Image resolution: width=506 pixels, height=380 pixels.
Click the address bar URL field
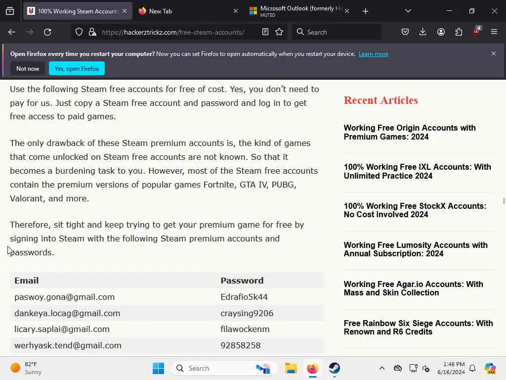pos(172,32)
